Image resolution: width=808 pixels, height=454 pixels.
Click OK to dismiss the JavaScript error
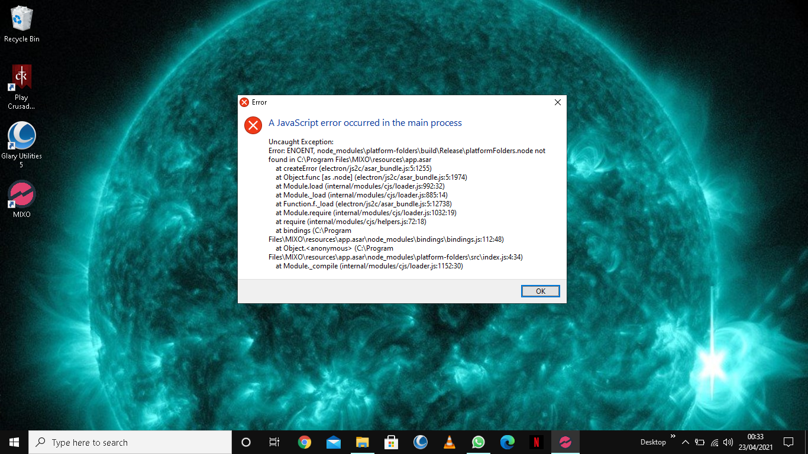(x=540, y=291)
